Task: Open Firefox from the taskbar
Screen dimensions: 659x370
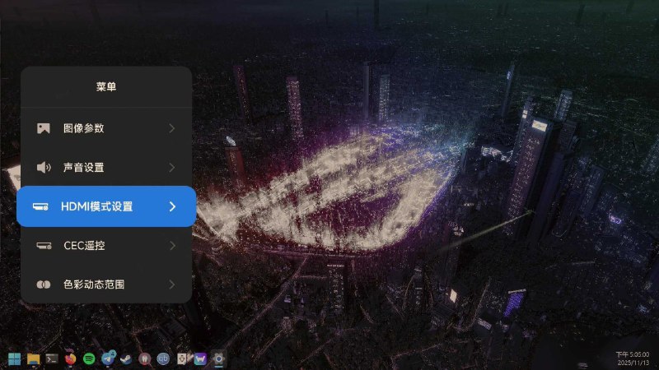Action: [x=71, y=358]
